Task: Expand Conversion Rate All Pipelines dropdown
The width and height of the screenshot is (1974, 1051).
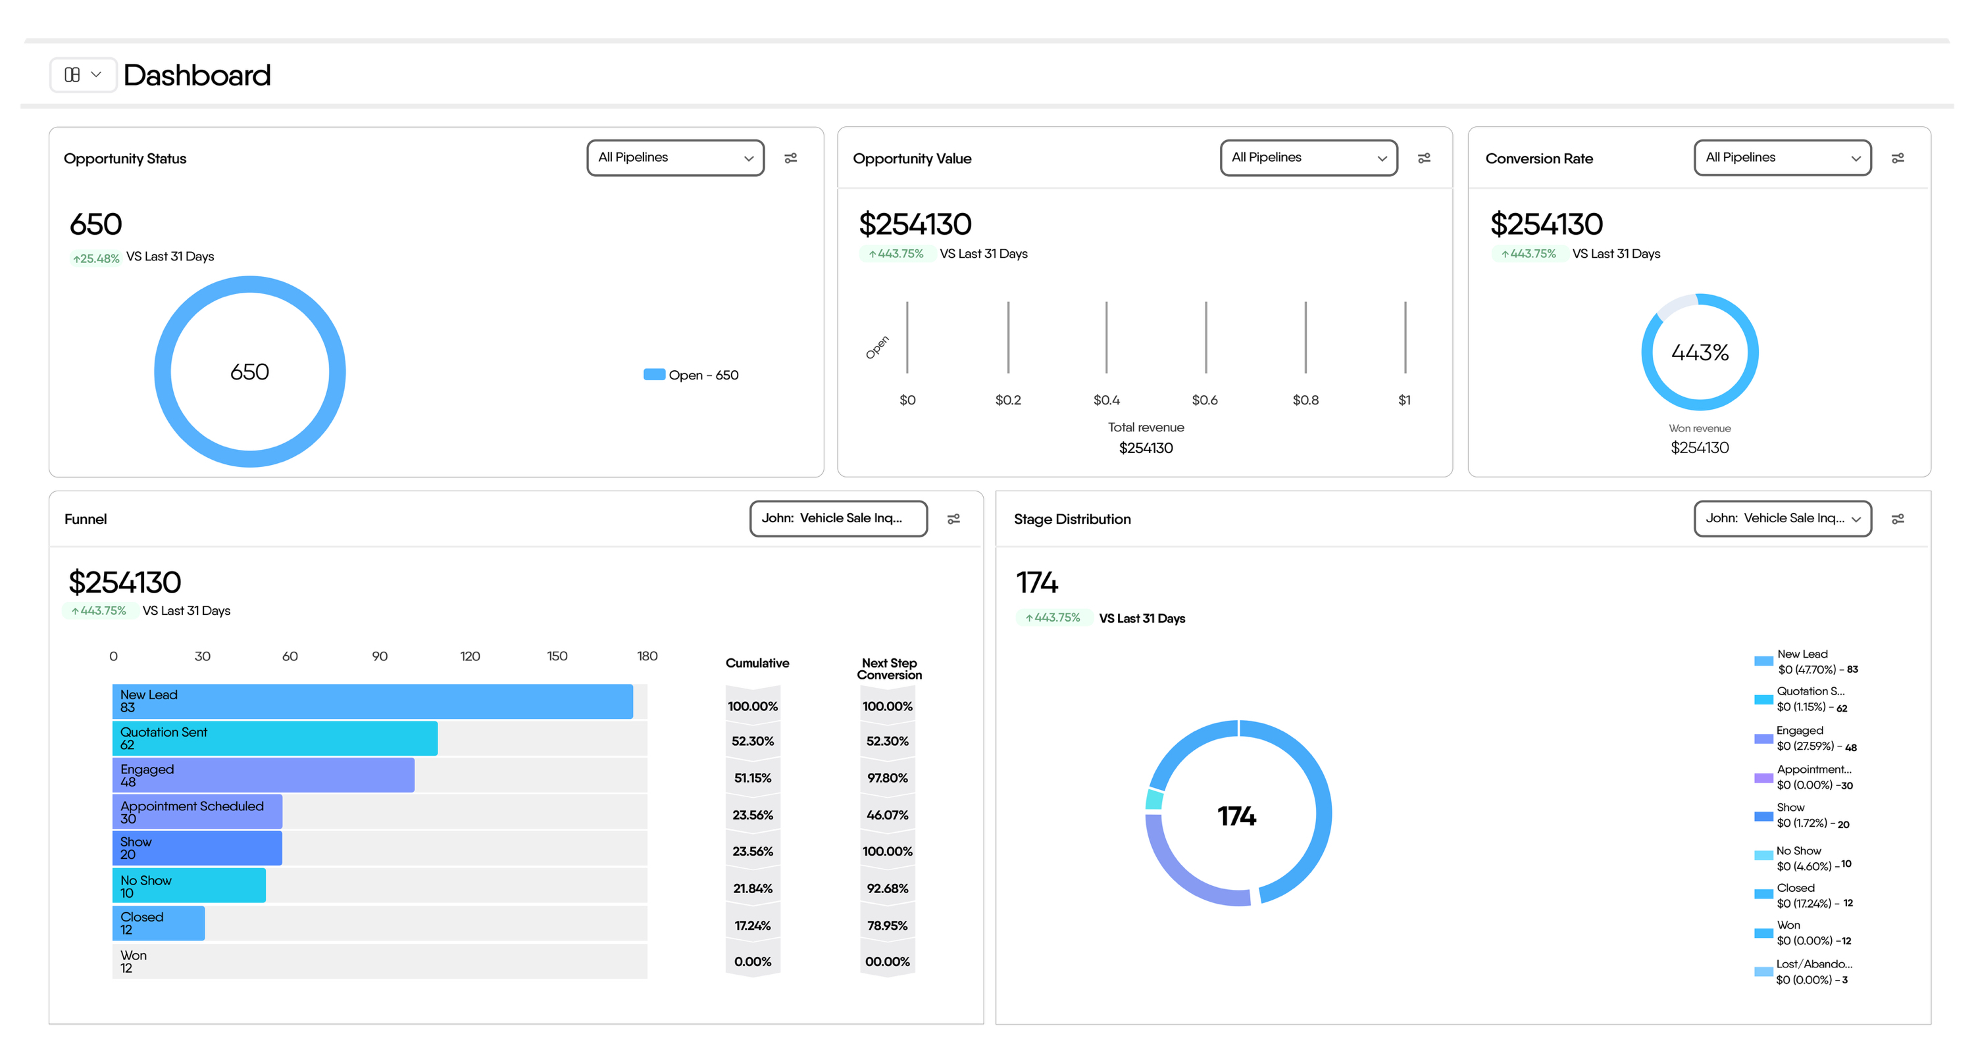Action: click(1782, 158)
